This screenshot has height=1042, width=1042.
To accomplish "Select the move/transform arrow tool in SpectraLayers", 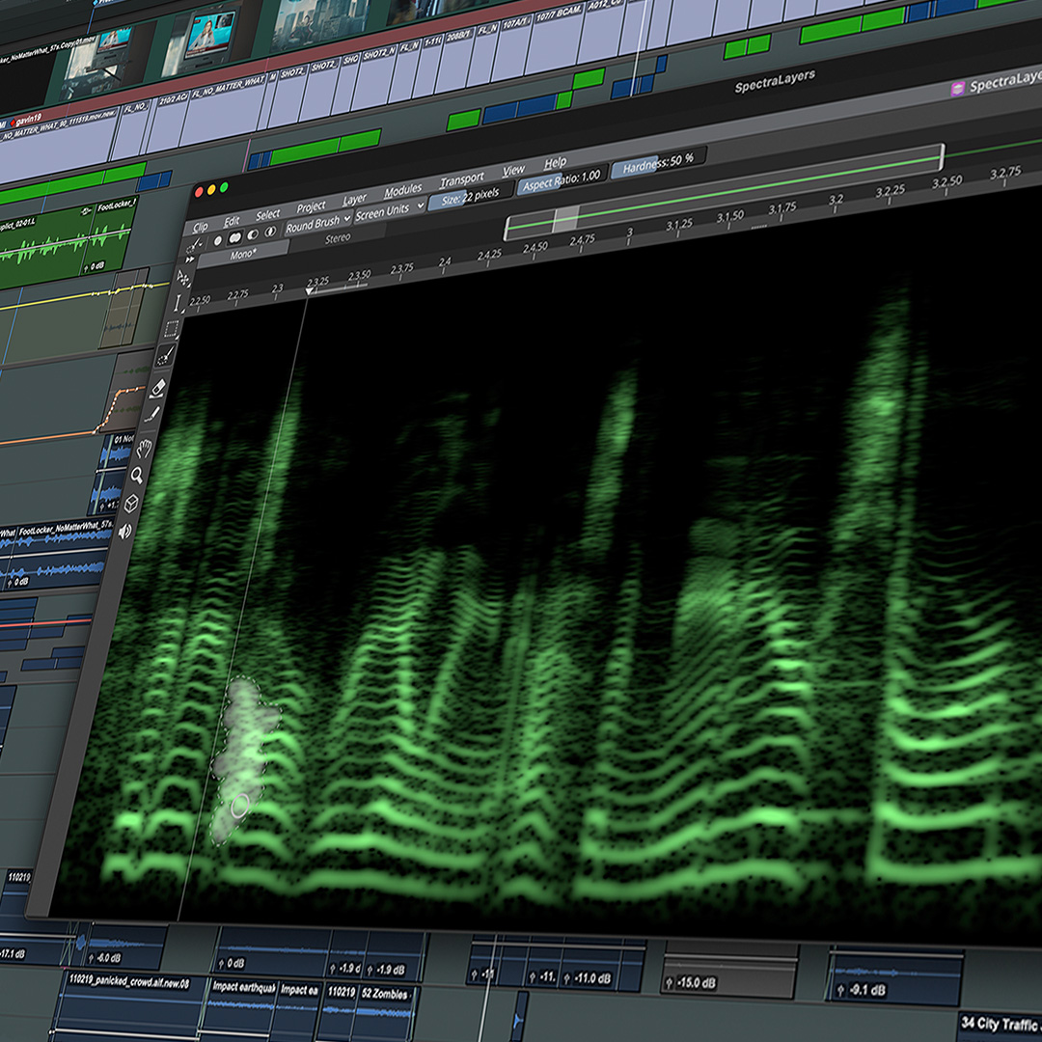I will (x=182, y=278).
